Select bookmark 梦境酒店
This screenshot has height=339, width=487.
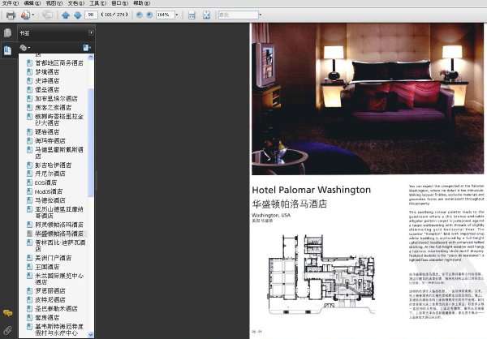point(47,72)
